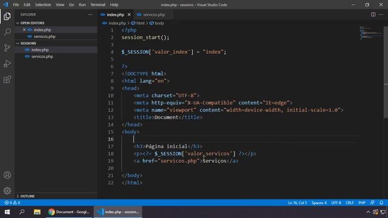Open the Windows Start menu
The width and height of the screenshot is (388, 218).
coord(7,212)
